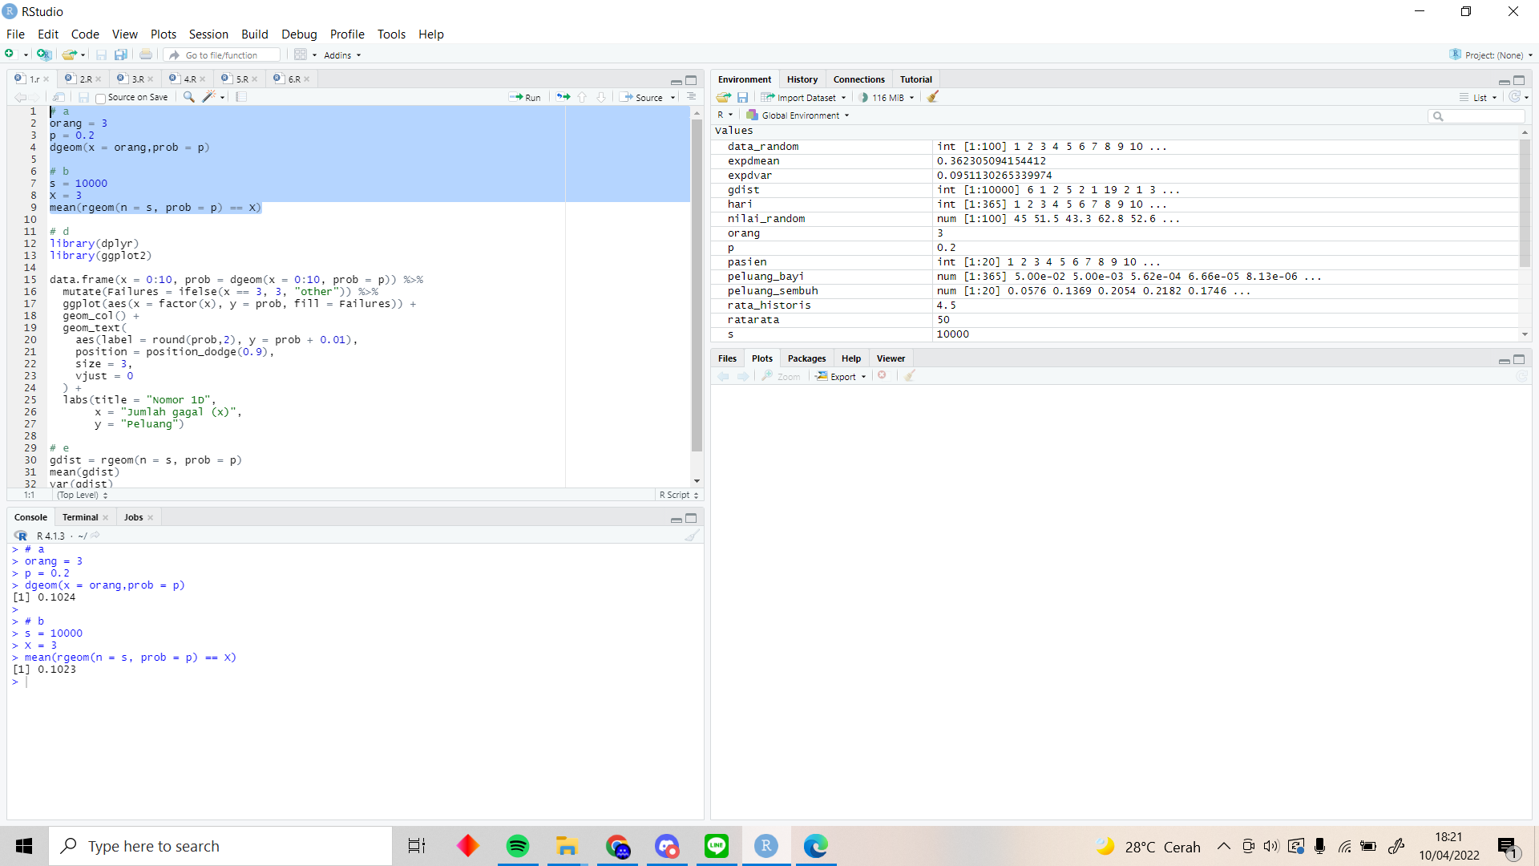Open the Project (None) dropdown
The width and height of the screenshot is (1539, 866).
click(x=1492, y=55)
